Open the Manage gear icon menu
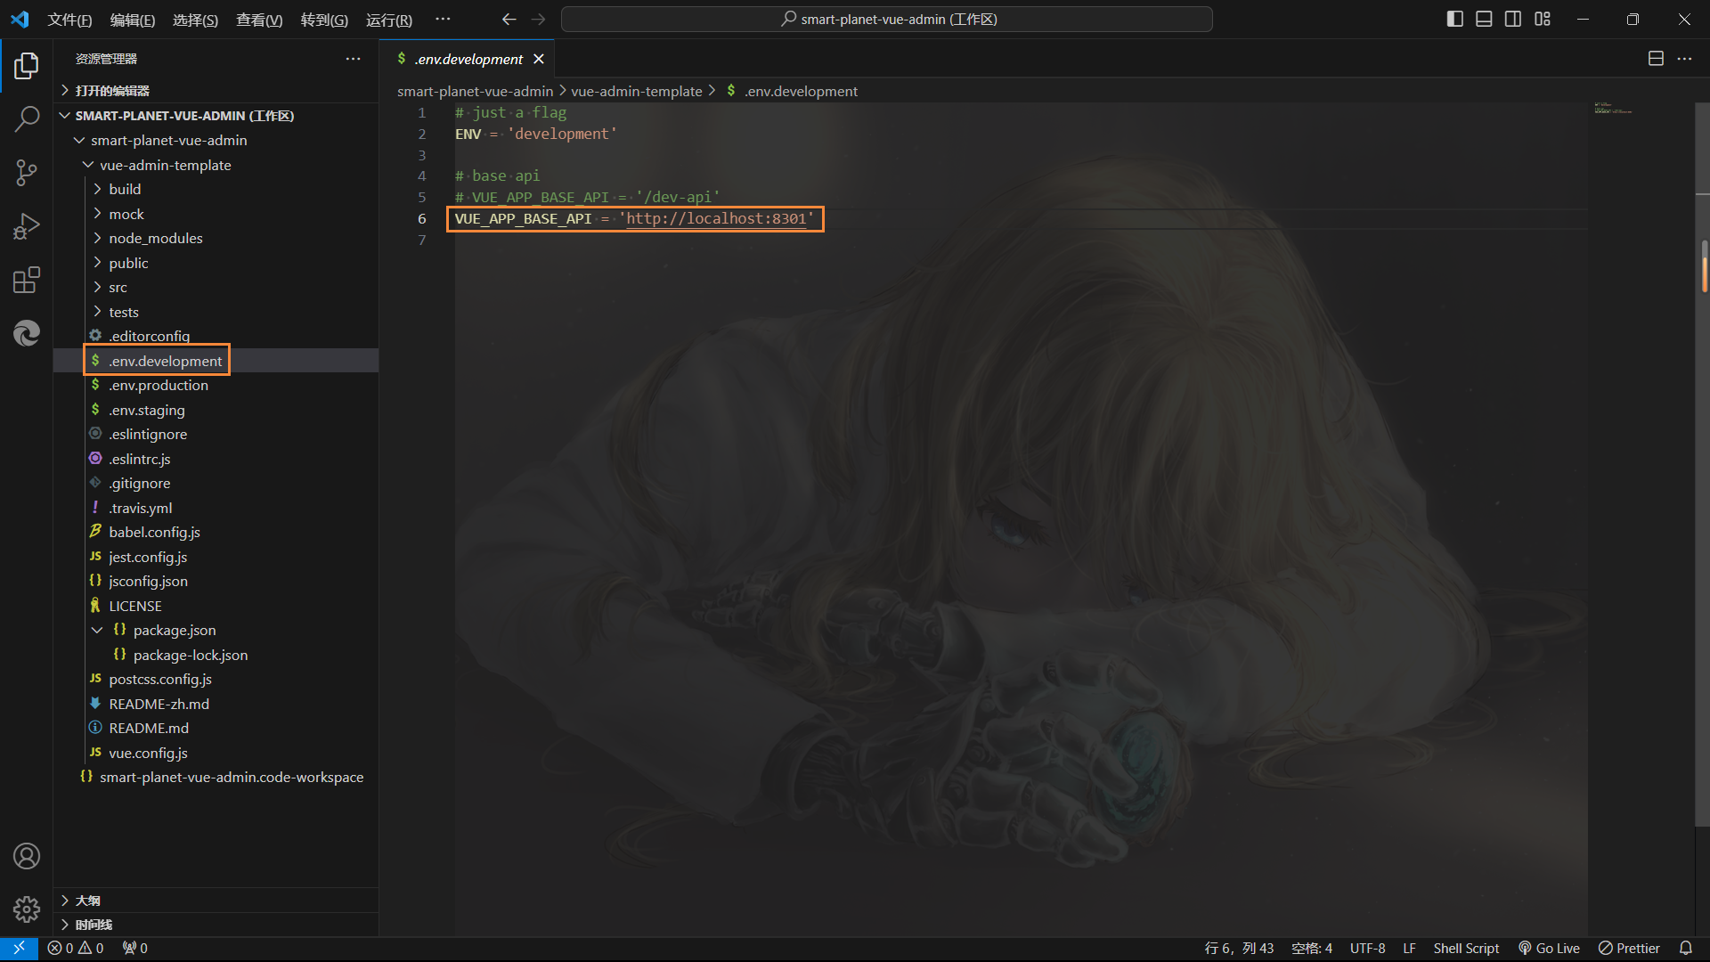1710x962 pixels. [27, 909]
